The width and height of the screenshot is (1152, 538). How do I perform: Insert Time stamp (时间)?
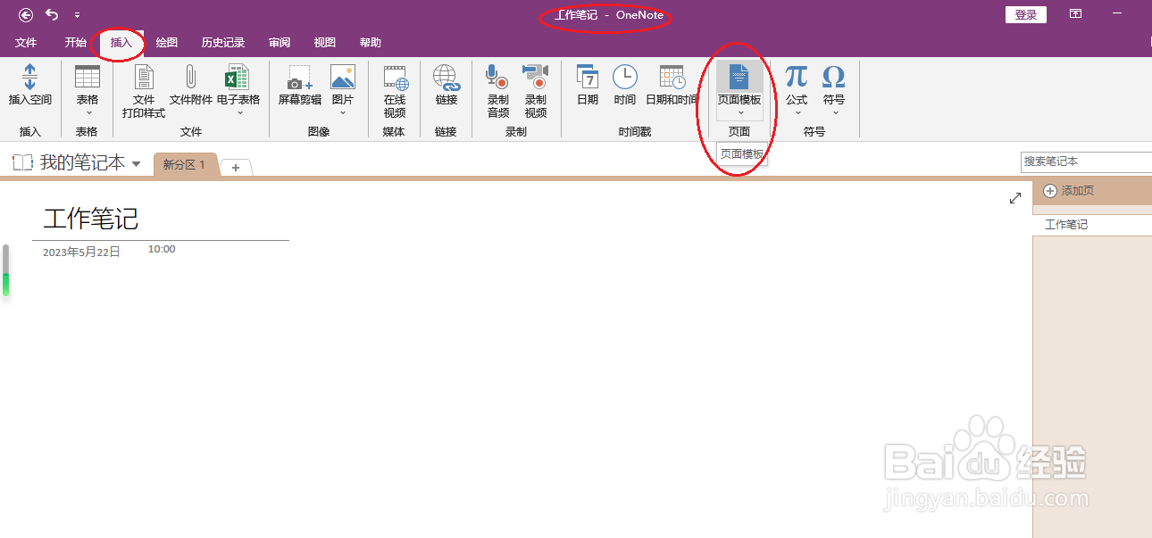[625, 77]
